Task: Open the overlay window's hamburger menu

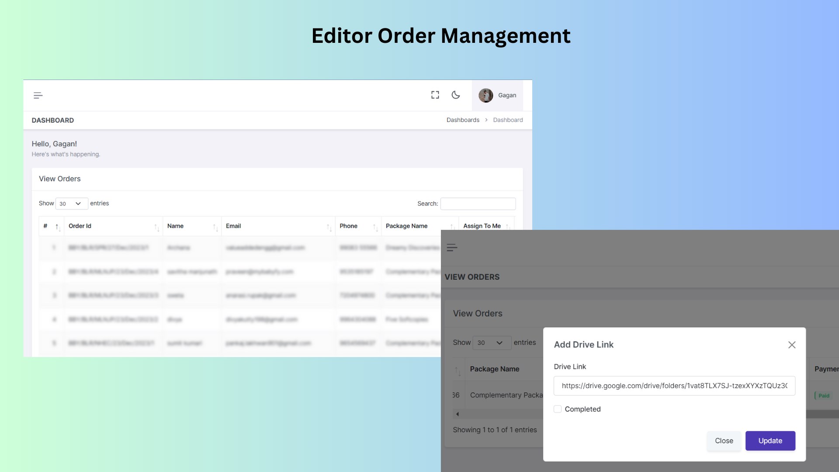Action: click(x=452, y=248)
